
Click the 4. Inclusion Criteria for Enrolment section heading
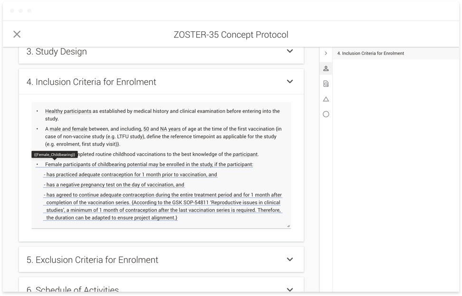91,82
